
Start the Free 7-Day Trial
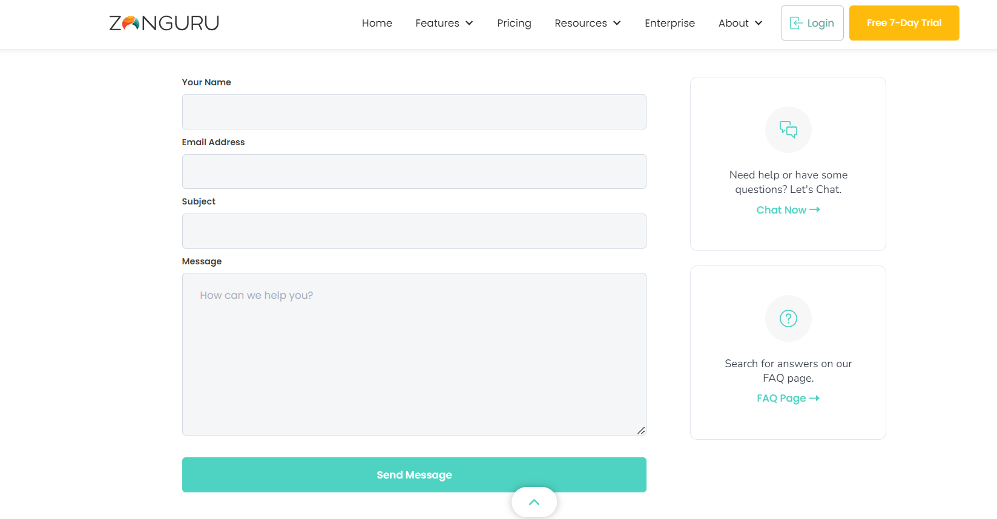[x=904, y=23]
